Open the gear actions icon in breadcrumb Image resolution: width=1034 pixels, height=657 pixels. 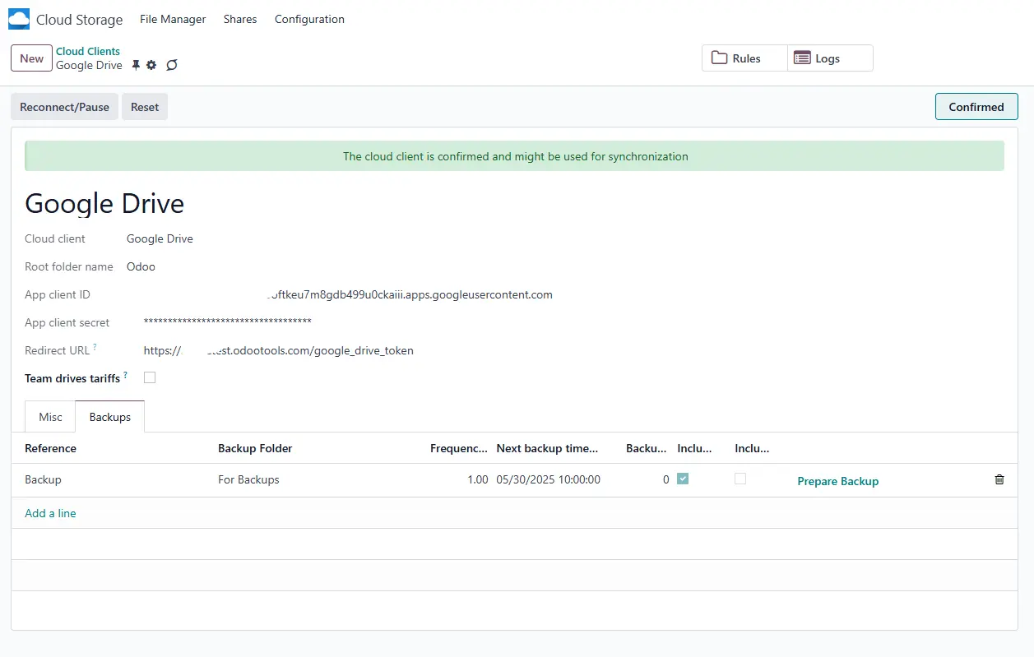151,65
